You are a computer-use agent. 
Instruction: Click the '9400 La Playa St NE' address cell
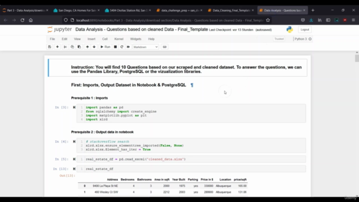(x=105, y=186)
